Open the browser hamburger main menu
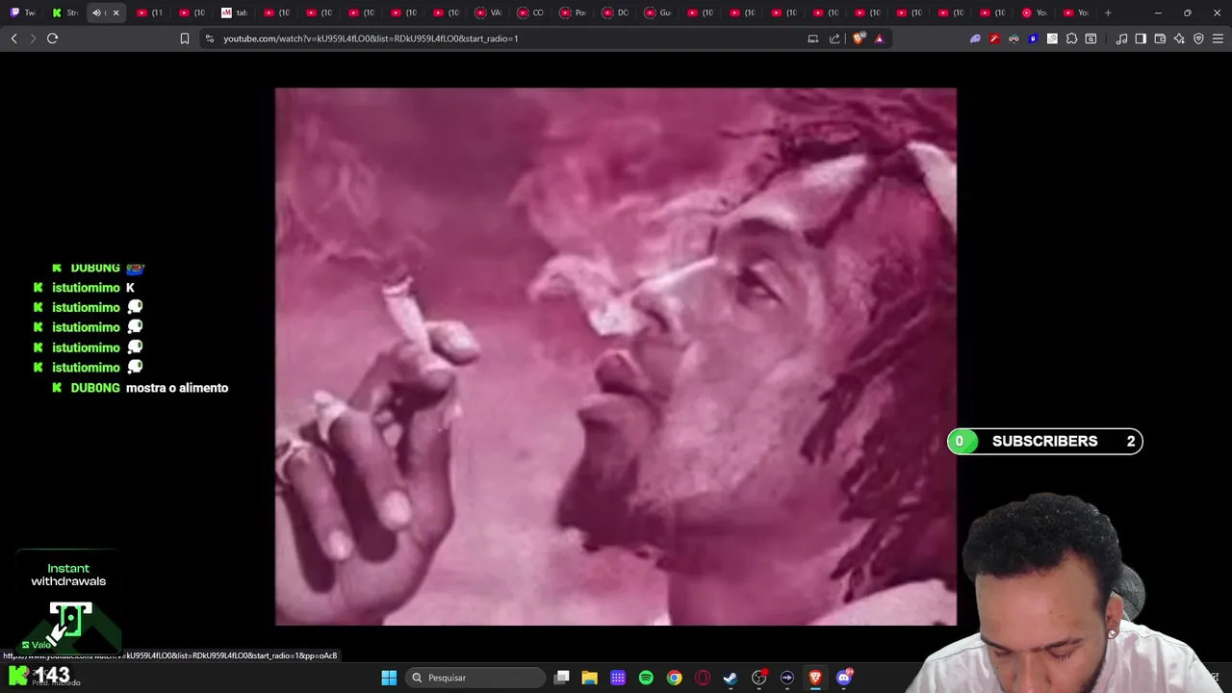The image size is (1232, 693). coord(1218,38)
